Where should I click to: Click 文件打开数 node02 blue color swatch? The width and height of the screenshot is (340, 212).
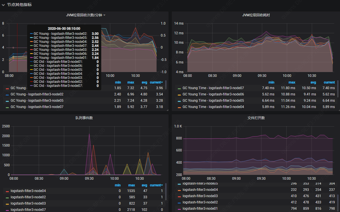(179, 203)
